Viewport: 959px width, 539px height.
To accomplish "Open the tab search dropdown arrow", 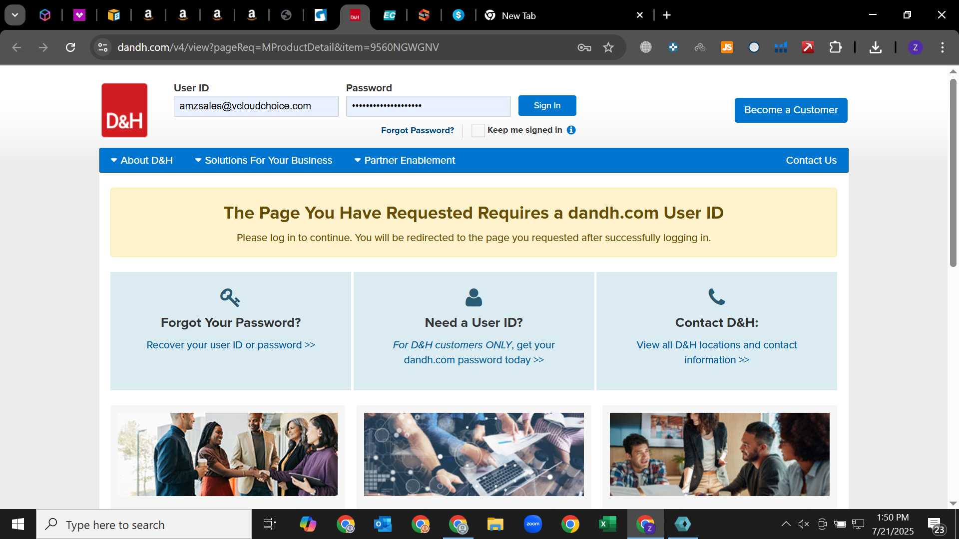I will tap(15, 15).
